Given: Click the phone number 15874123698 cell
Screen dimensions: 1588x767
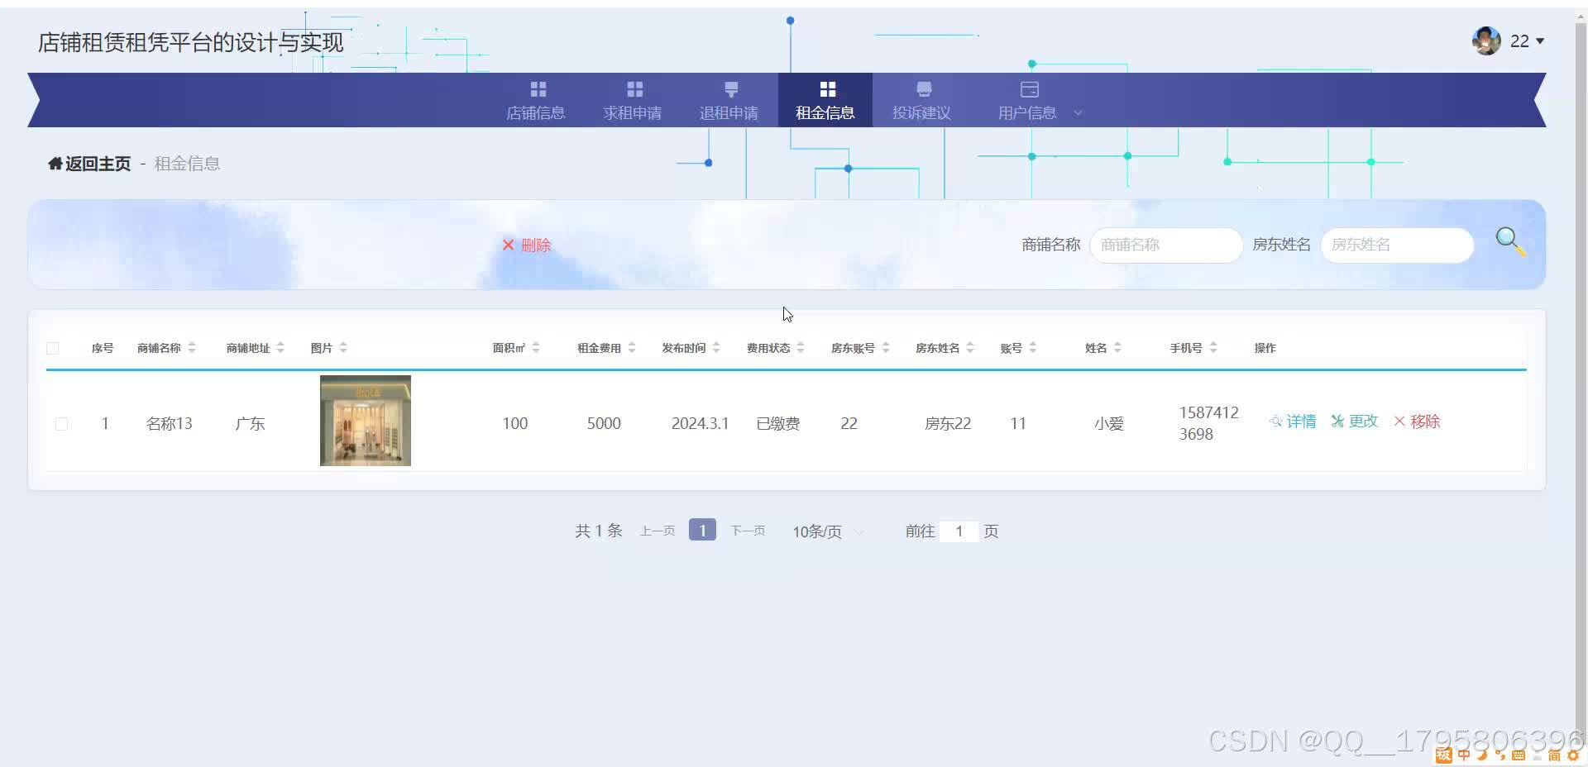Looking at the screenshot, I should (1208, 423).
